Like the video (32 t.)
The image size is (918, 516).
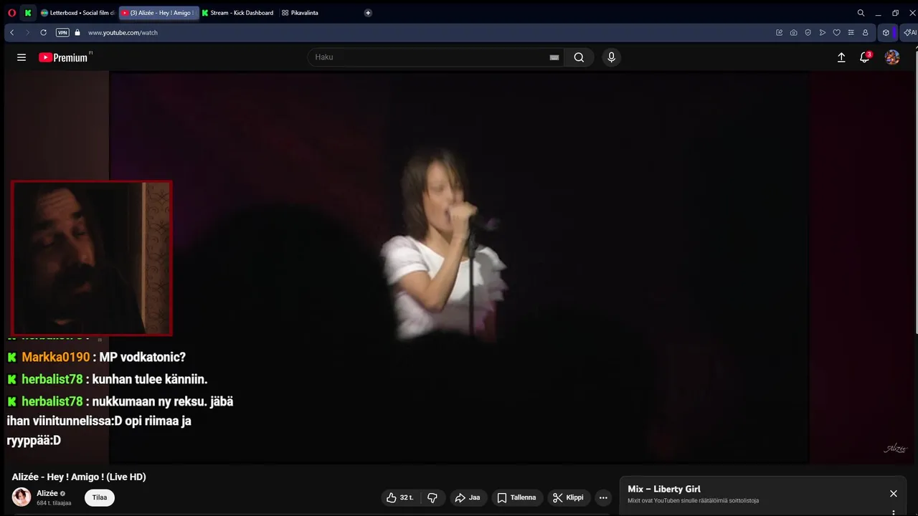[399, 497]
